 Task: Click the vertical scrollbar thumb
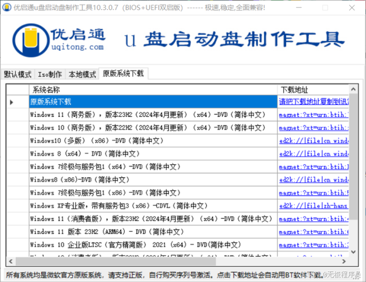click(354, 157)
